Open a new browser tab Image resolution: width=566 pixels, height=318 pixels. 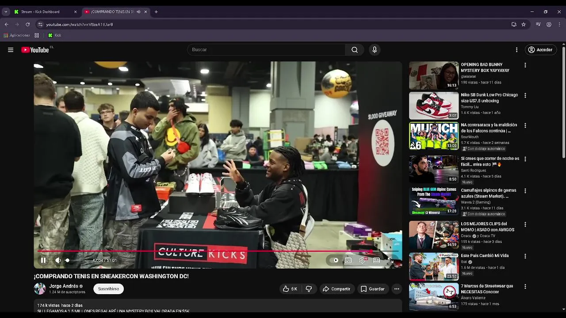pos(156,12)
